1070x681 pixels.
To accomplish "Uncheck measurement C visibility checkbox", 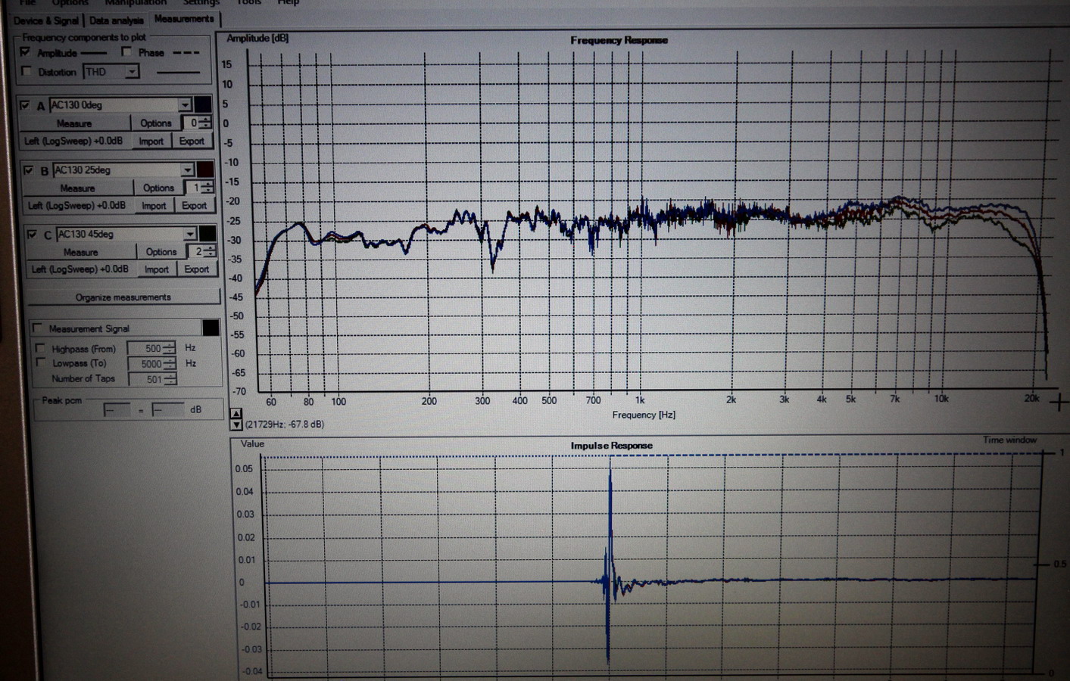I will click(x=32, y=235).
